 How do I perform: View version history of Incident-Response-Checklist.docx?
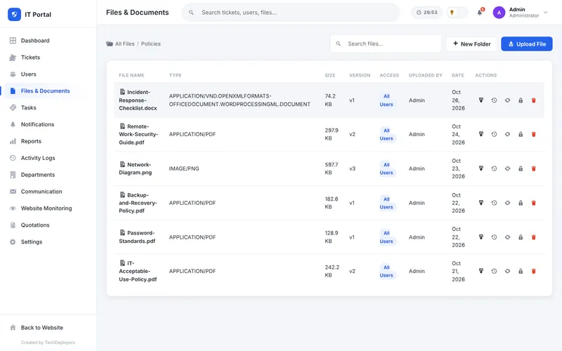click(494, 100)
